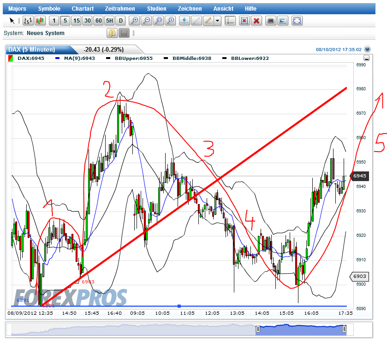Set the 1 minute timeframe
387x341 pixels.
tap(54, 20)
